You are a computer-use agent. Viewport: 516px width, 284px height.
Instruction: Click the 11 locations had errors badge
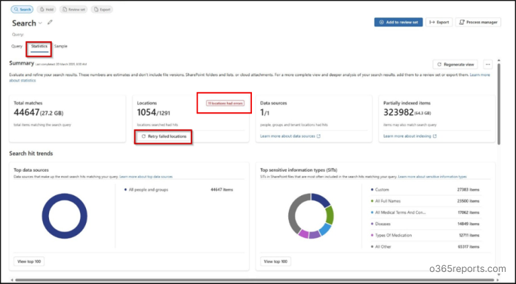point(225,103)
